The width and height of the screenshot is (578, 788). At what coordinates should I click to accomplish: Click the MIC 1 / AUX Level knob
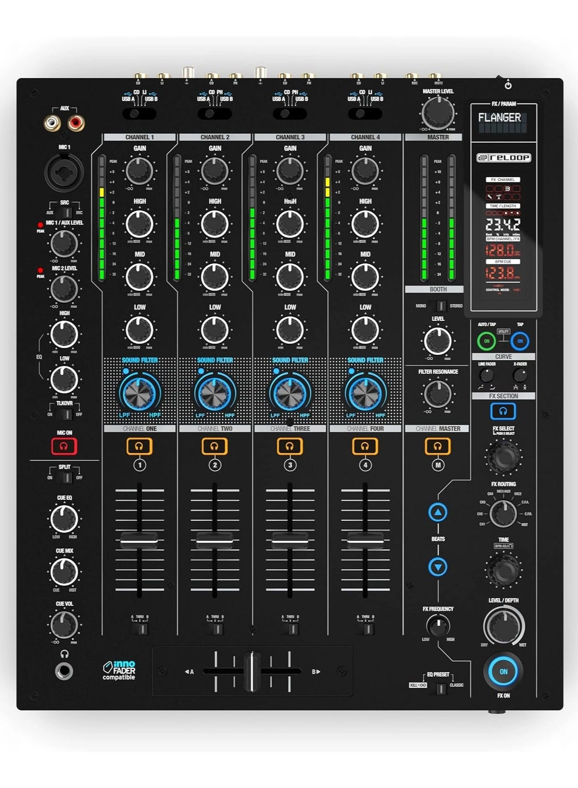pyautogui.click(x=64, y=244)
